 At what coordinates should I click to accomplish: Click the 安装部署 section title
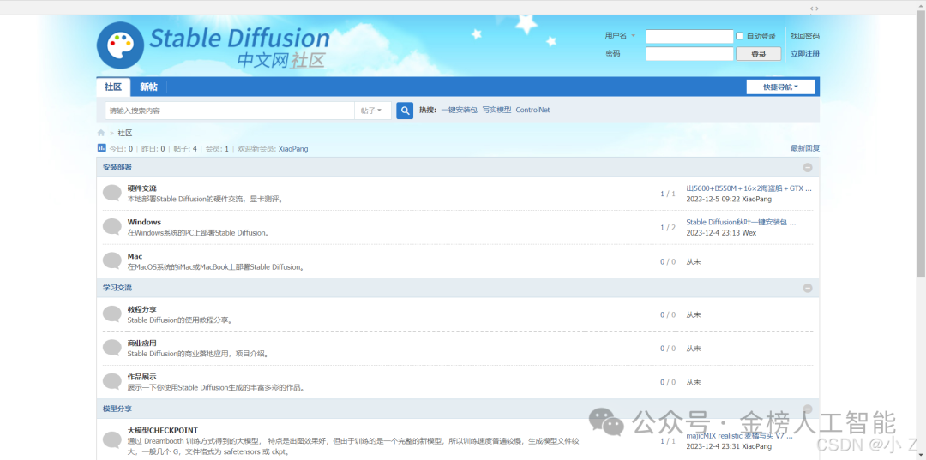pos(117,168)
